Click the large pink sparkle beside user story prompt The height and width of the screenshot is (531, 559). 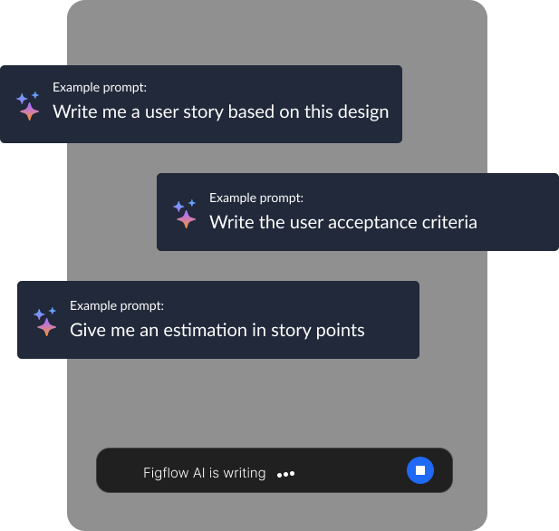(x=30, y=111)
